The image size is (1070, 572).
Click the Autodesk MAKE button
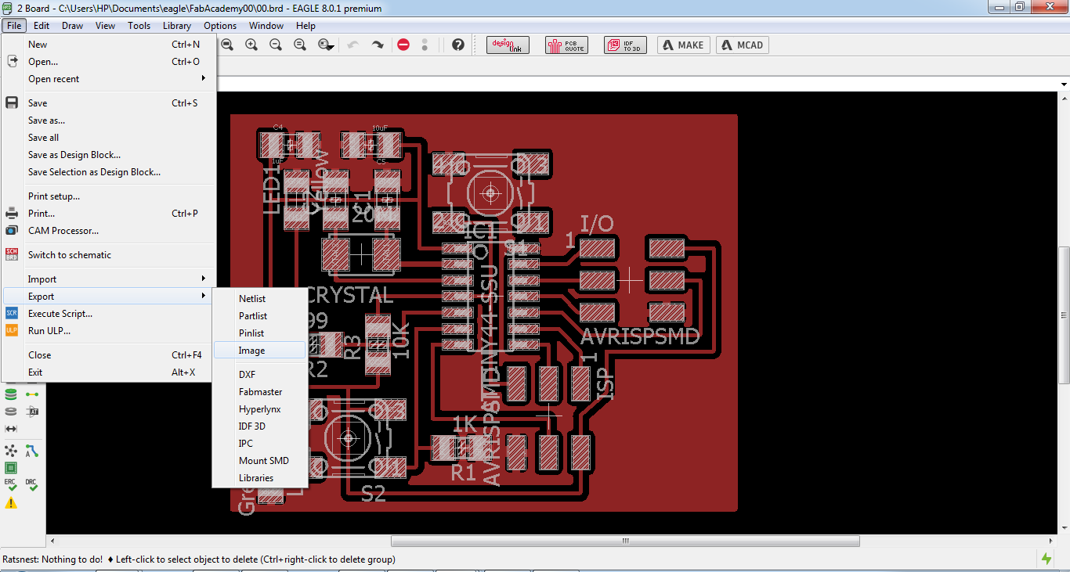(x=684, y=45)
